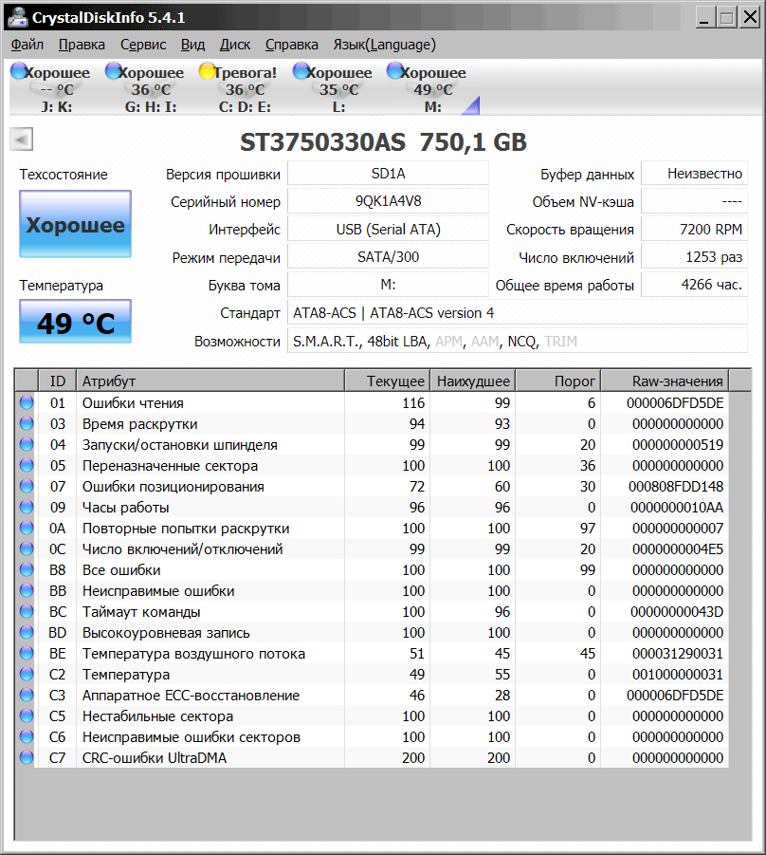Viewport: 766px width, 855px height.
Task: Select the J: K: disk status orb
Action: (19, 72)
